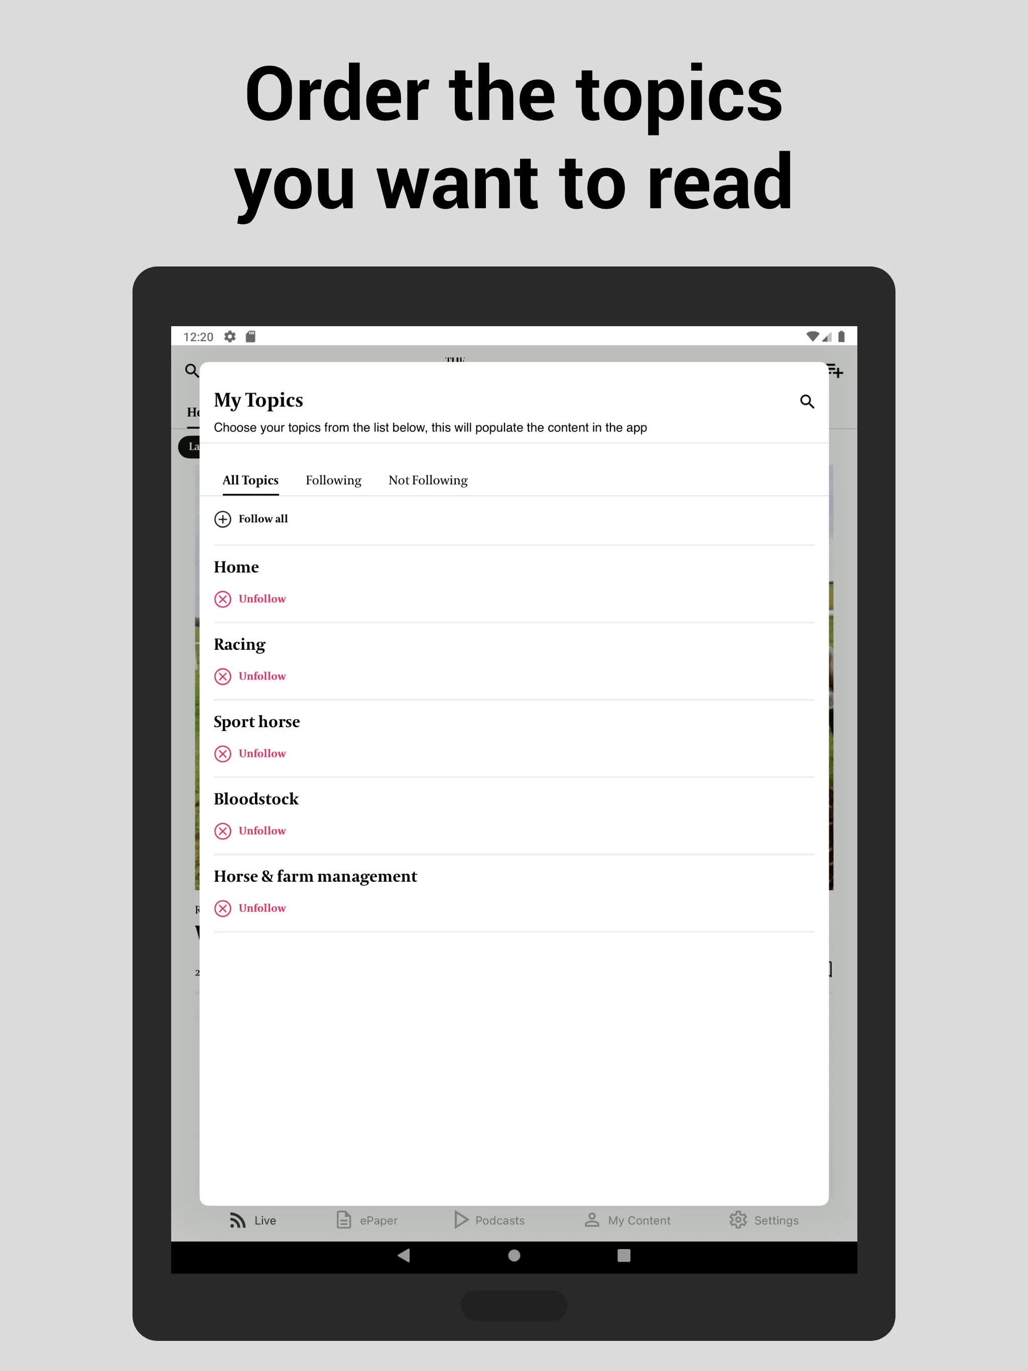Switch to the Not Following tab

pyautogui.click(x=428, y=480)
